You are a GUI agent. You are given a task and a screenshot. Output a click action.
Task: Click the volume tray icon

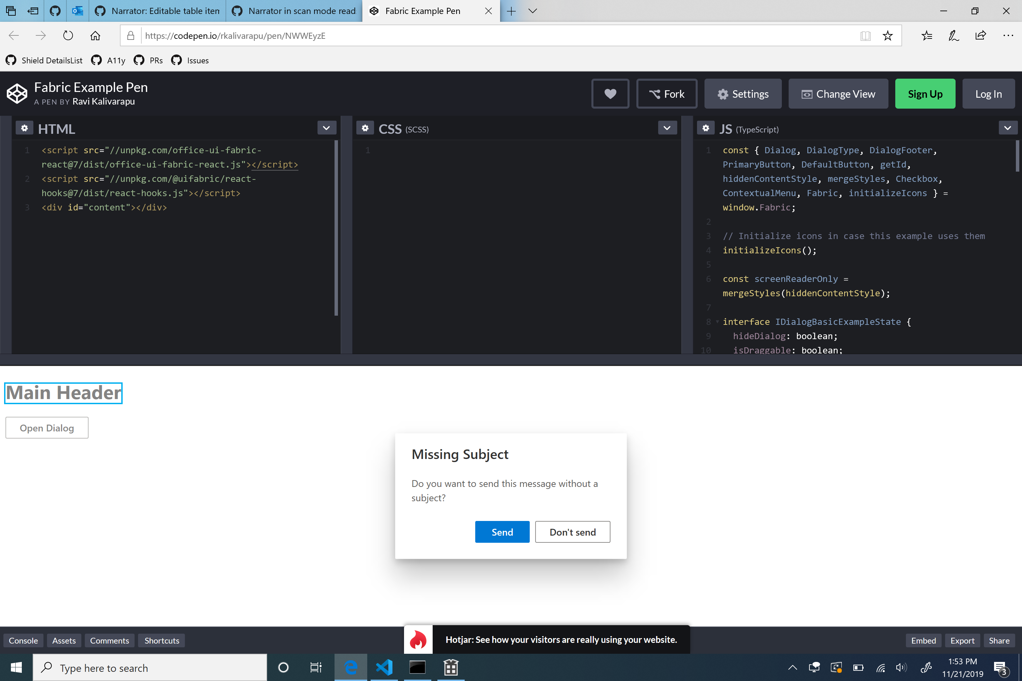click(901, 667)
